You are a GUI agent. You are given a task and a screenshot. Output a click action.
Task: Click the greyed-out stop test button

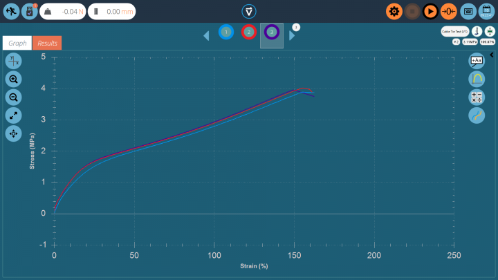pyautogui.click(x=412, y=11)
